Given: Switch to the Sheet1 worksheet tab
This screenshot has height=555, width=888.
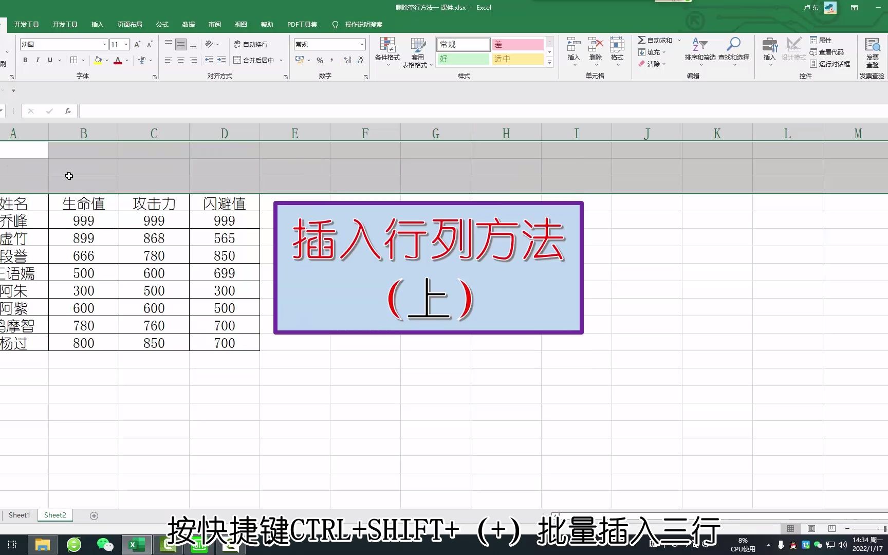Looking at the screenshot, I should click(19, 514).
